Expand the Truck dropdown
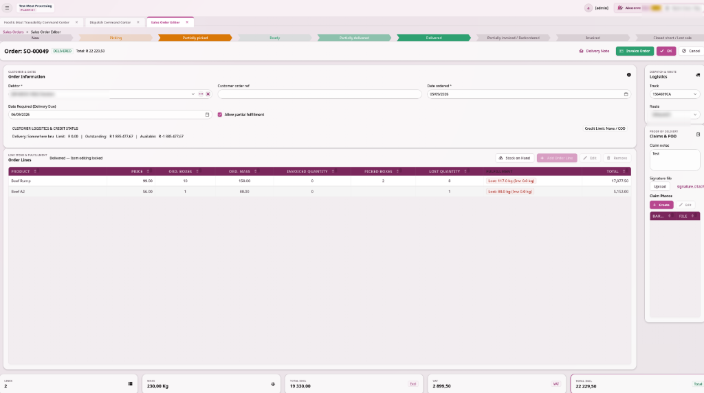704x393 pixels. pyautogui.click(x=674, y=94)
